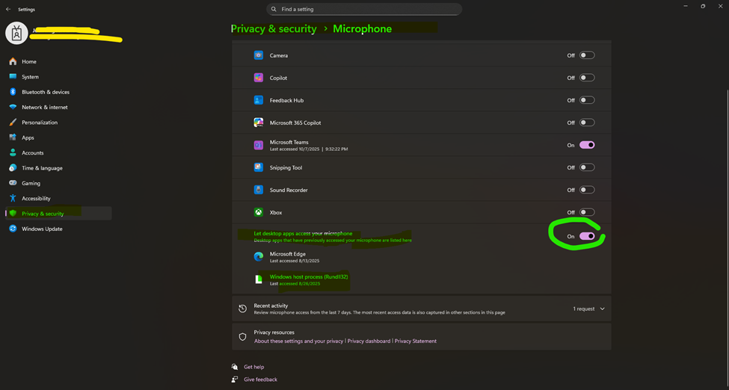Click Privacy & security breadcrumb
729x390 pixels.
tap(274, 28)
